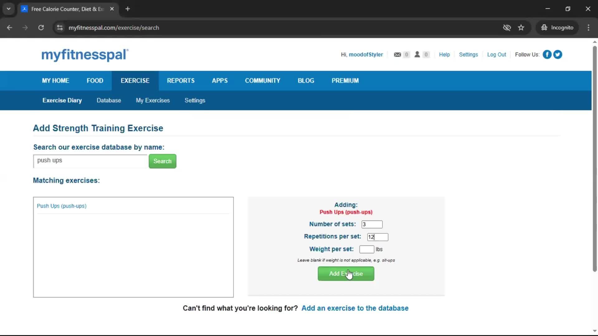Open the MY HOME menu
This screenshot has width=598, height=336.
click(56, 81)
